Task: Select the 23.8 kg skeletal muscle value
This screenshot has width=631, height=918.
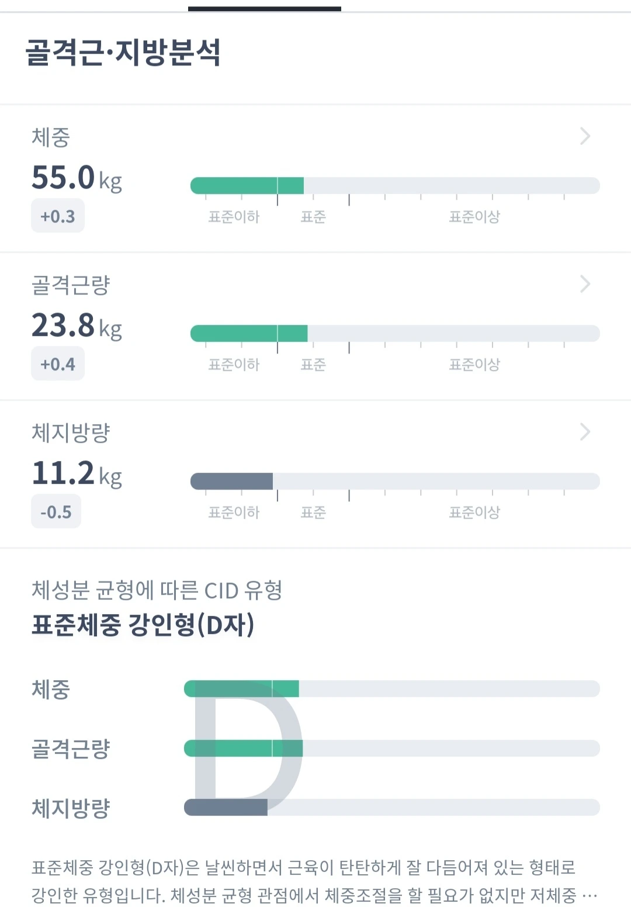Action: [x=77, y=325]
